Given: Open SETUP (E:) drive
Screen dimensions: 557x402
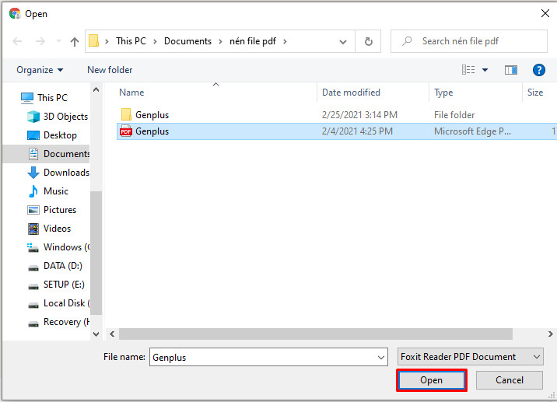Looking at the screenshot, I should (56, 285).
